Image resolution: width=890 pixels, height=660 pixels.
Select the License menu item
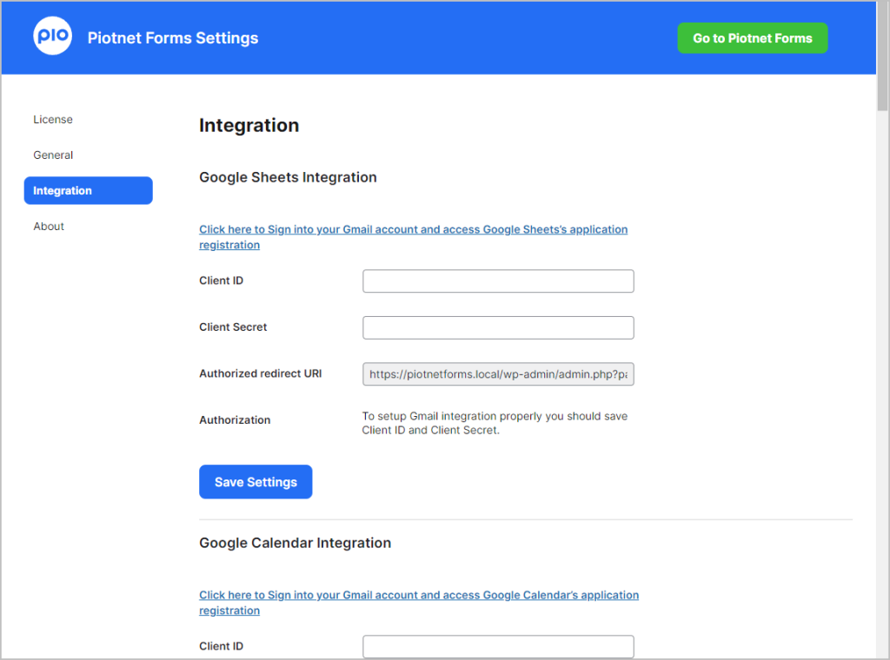53,120
